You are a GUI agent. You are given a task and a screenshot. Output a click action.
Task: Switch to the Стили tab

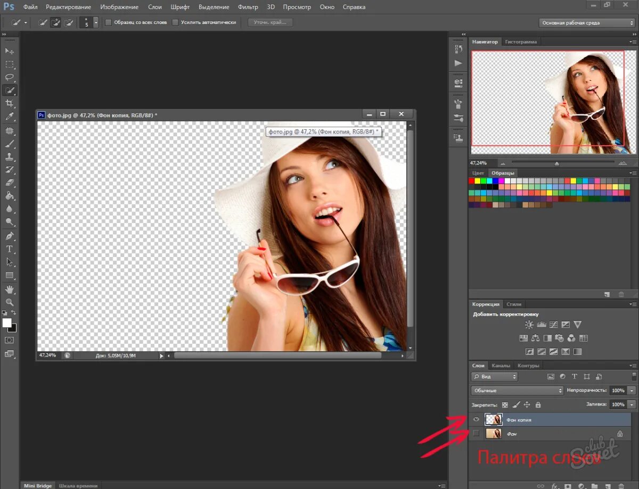click(514, 304)
